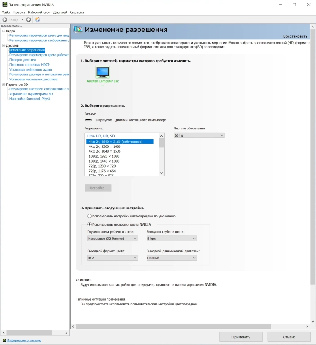Open the desktop color depth dropdown
The width and height of the screenshot is (316, 345).
pyautogui.click(x=112, y=239)
